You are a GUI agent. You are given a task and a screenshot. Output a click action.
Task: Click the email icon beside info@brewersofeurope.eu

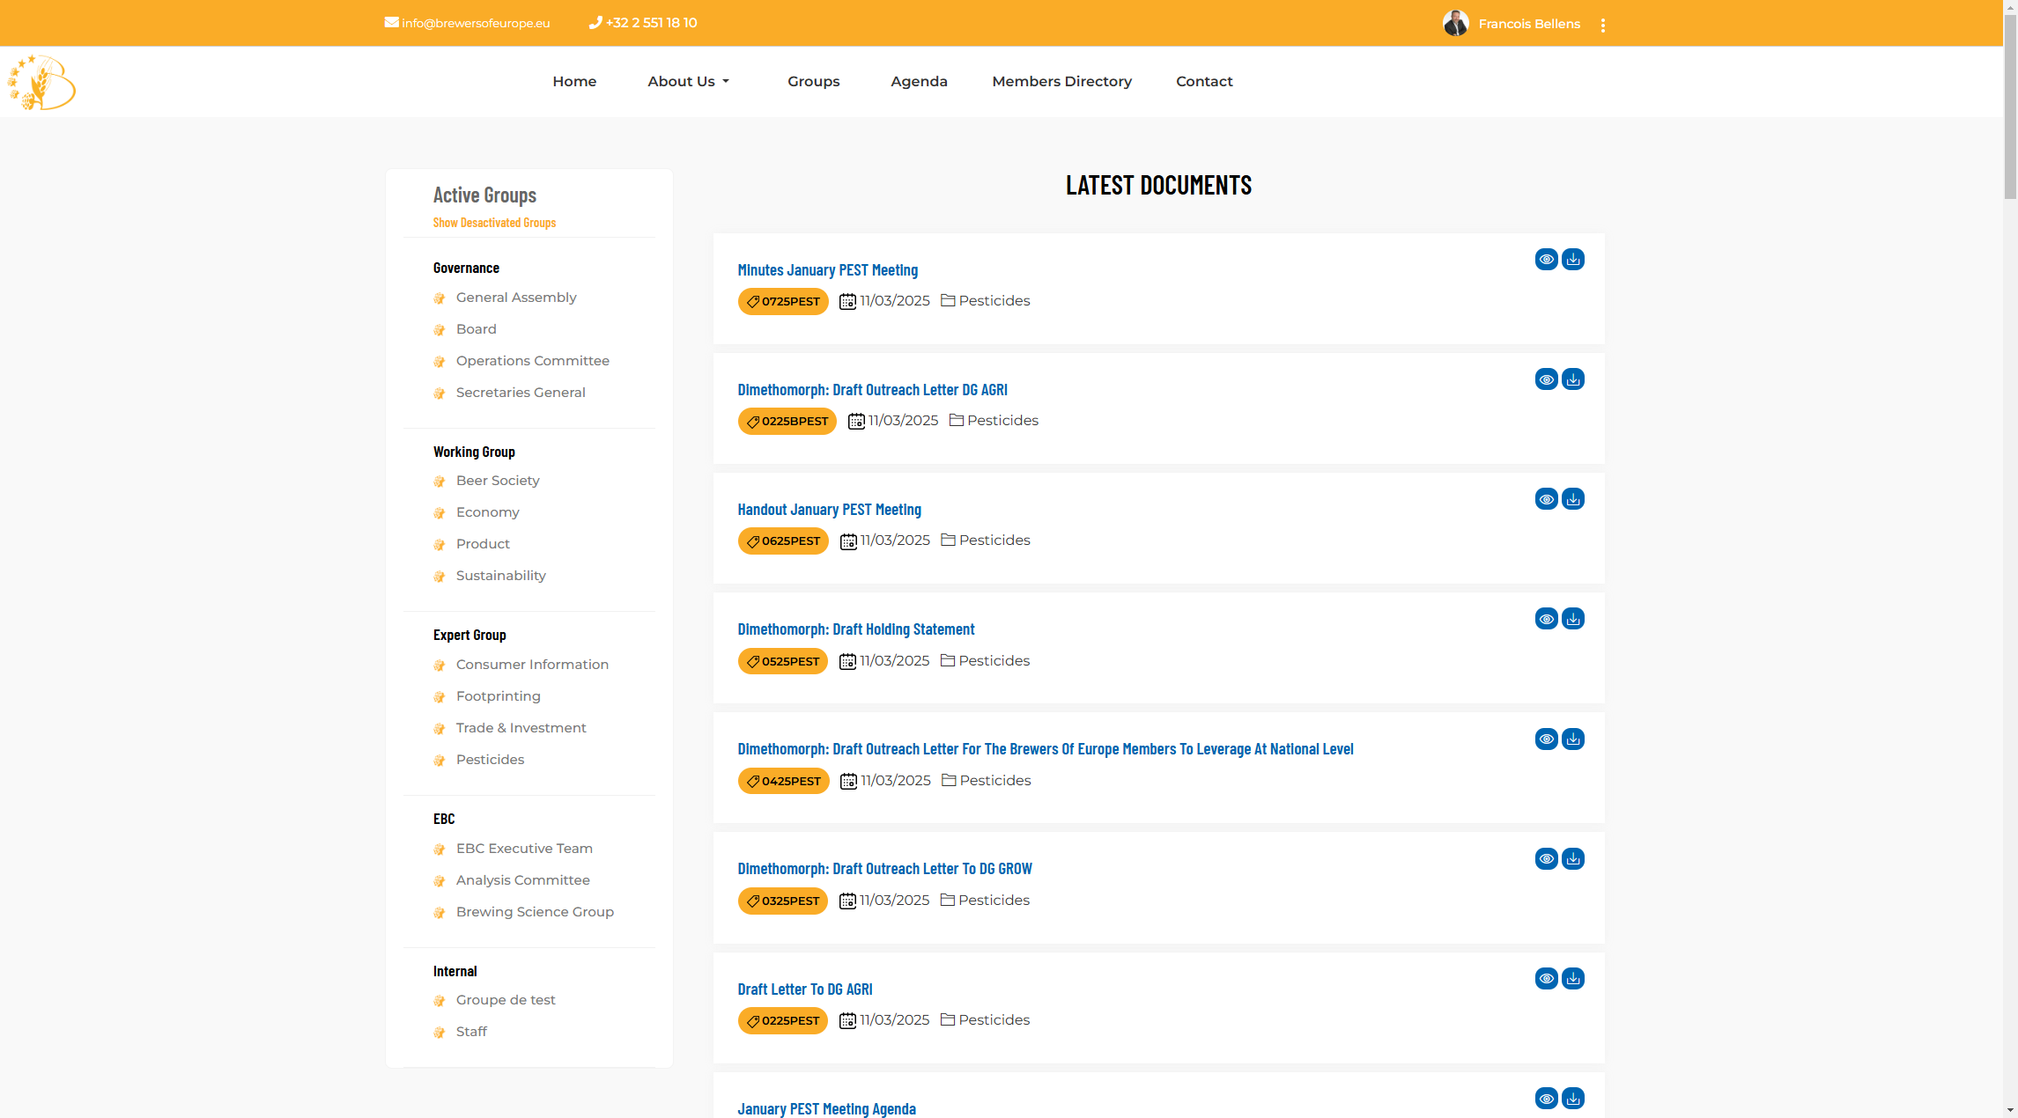click(x=391, y=22)
